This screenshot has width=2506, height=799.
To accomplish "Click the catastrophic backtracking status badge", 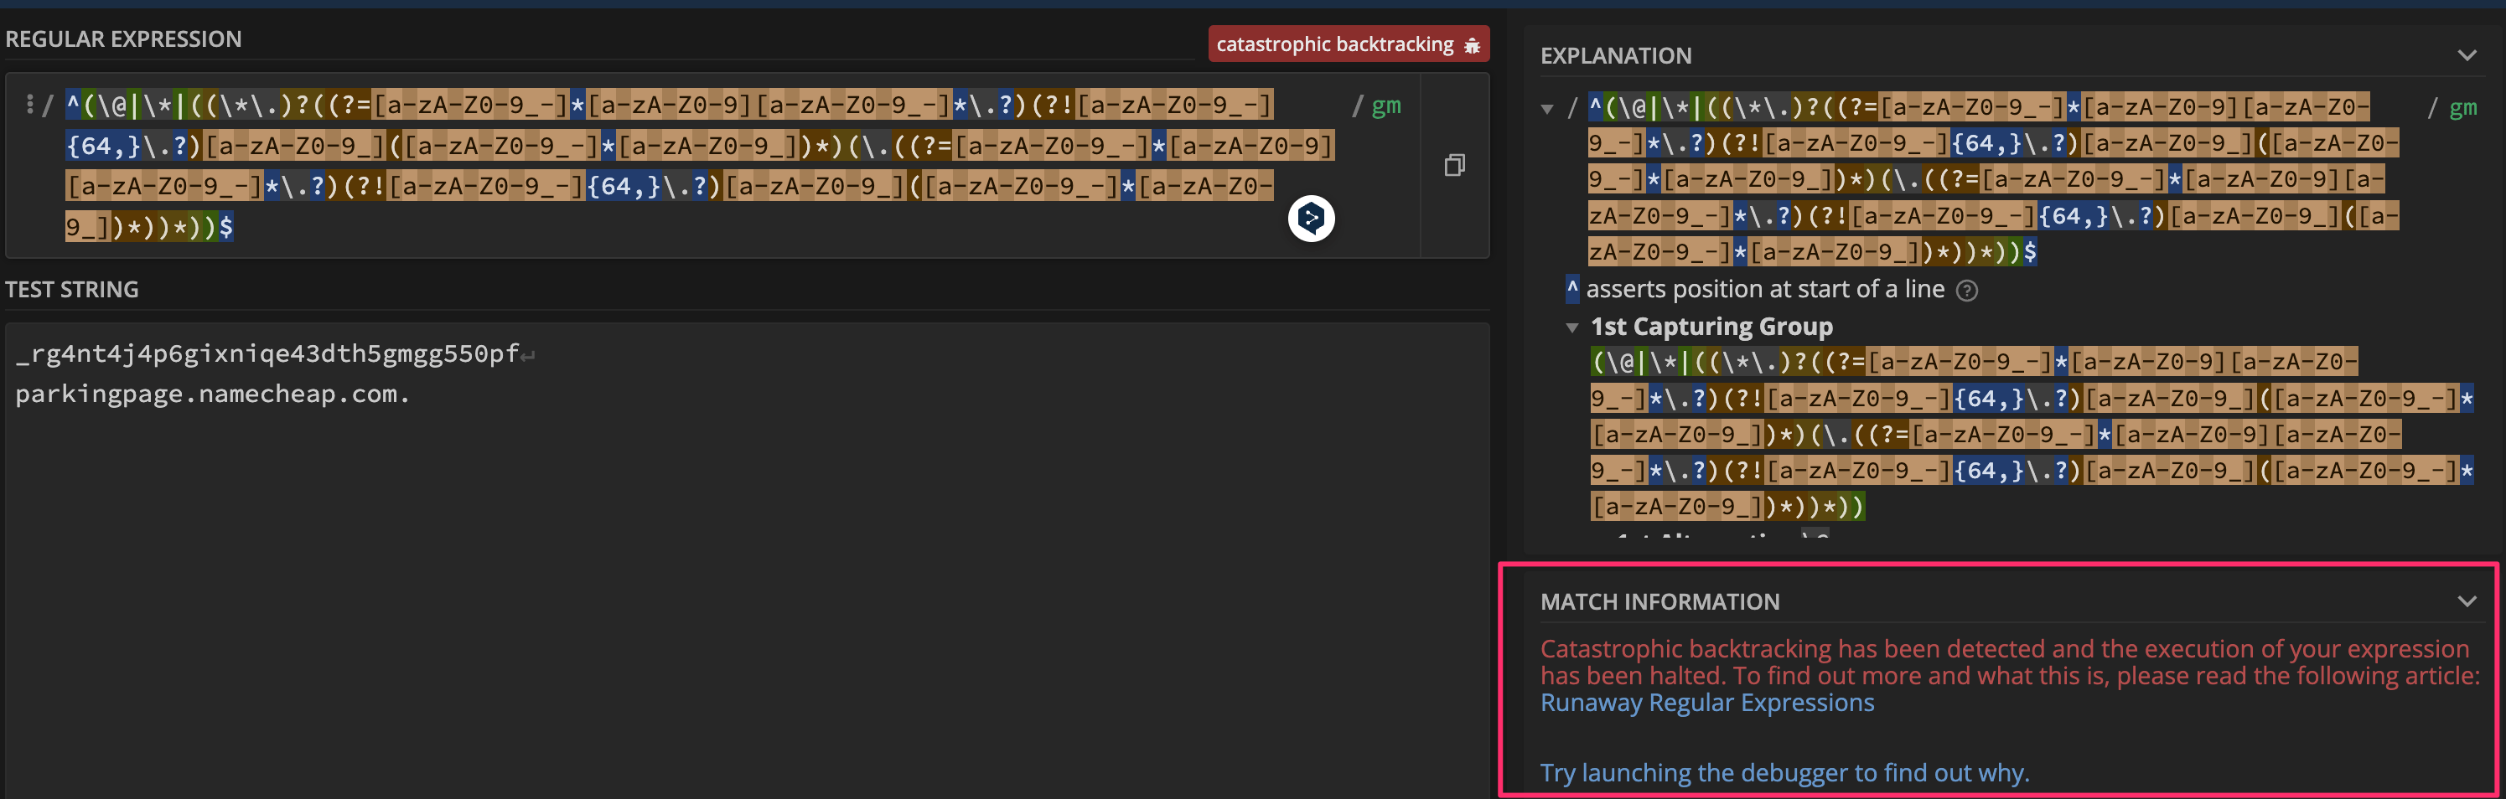I will [x=1349, y=44].
